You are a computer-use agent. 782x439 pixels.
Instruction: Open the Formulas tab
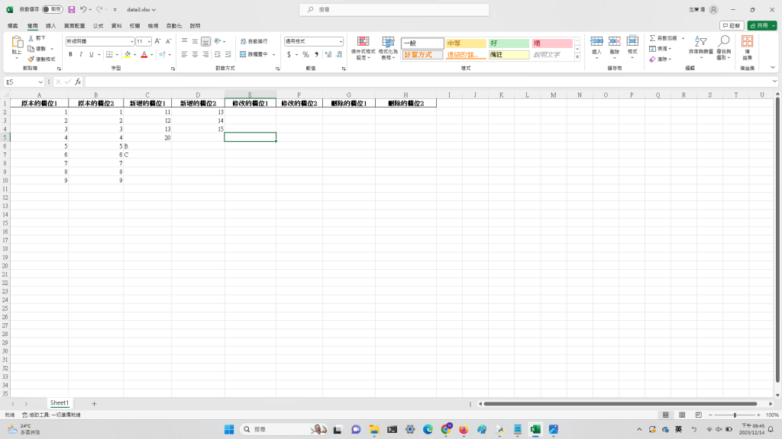click(x=99, y=25)
